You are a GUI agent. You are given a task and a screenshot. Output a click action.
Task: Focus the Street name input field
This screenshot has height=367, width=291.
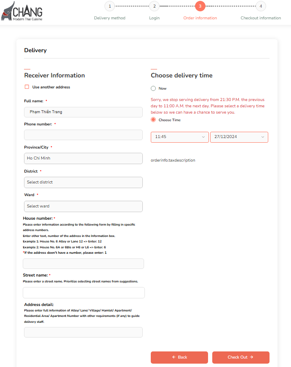84,293
